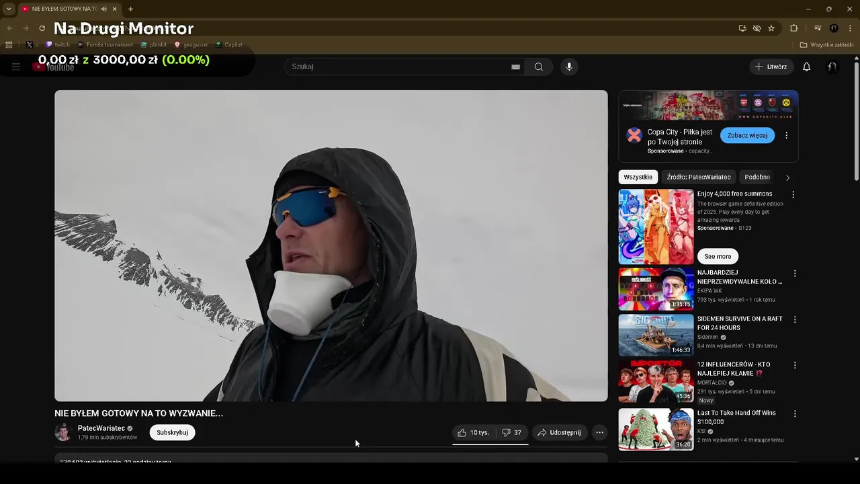860x484 pixels.
Task: Click See more on summons ad
Action: point(718,256)
